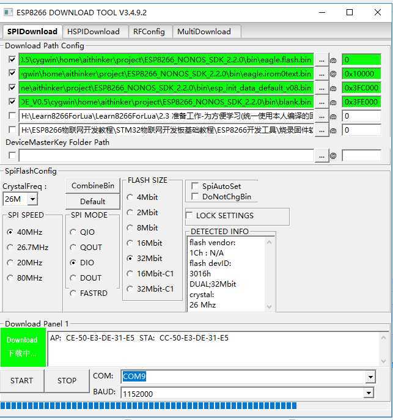This screenshot has height=420, width=393.
Task: Select 32Mbit flash size
Action: [144, 258]
